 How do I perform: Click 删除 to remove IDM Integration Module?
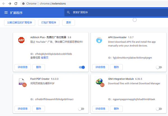point(116,109)
